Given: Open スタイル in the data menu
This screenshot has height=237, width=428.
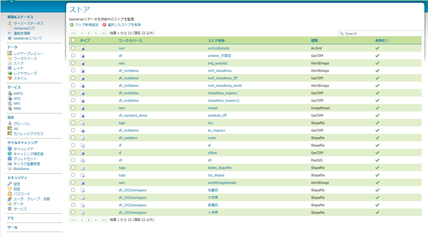Looking at the screenshot, I should (20, 79).
